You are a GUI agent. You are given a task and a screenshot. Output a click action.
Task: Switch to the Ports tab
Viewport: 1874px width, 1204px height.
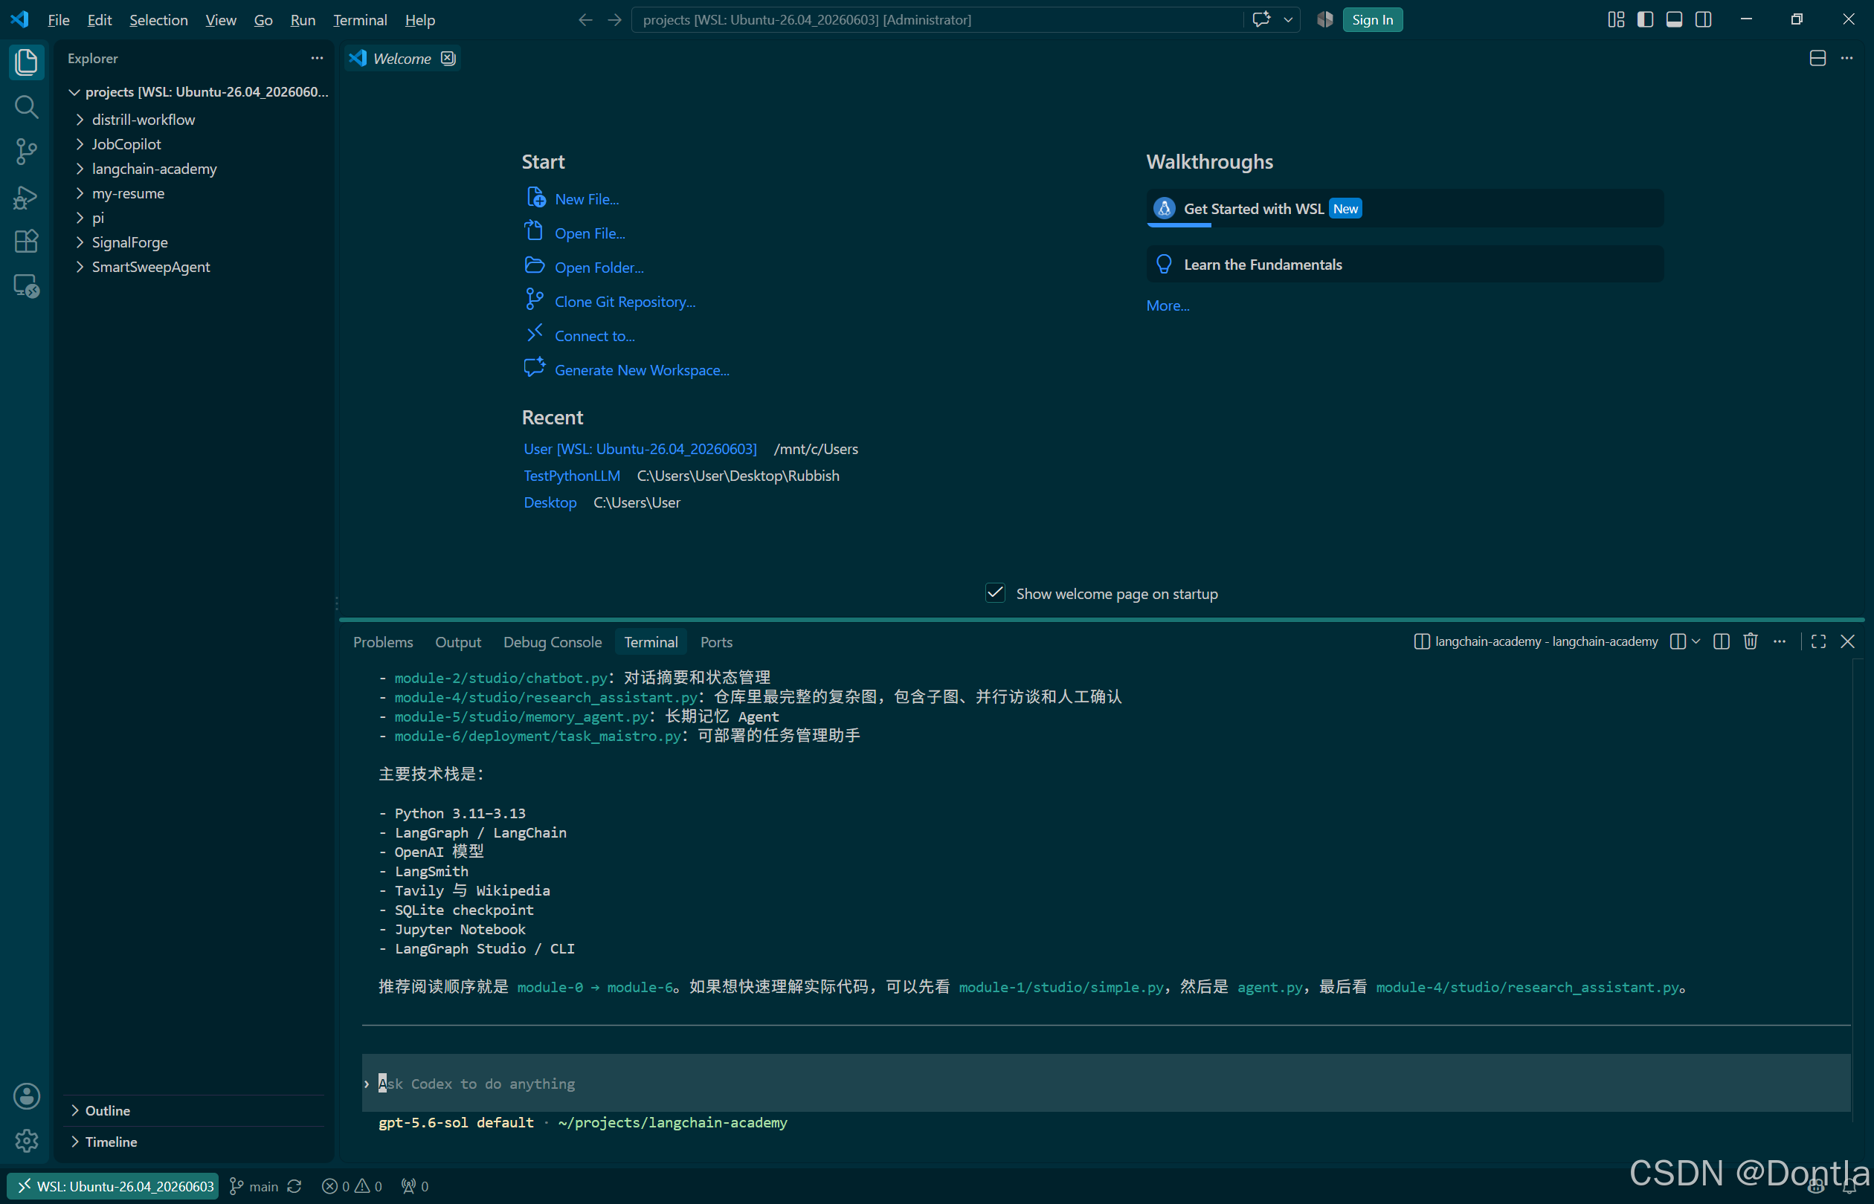715,642
